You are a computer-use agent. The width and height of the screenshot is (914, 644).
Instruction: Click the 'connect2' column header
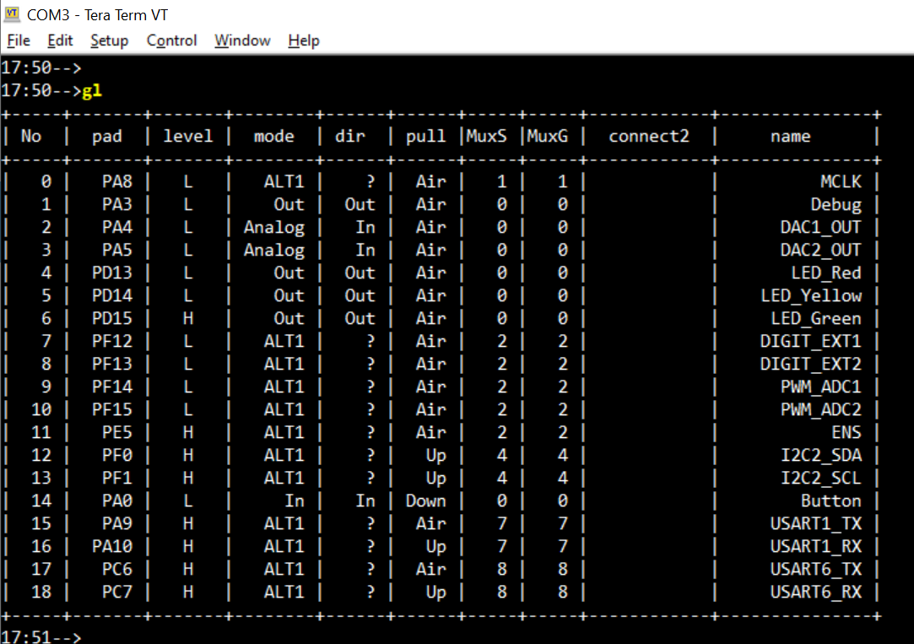(x=649, y=137)
